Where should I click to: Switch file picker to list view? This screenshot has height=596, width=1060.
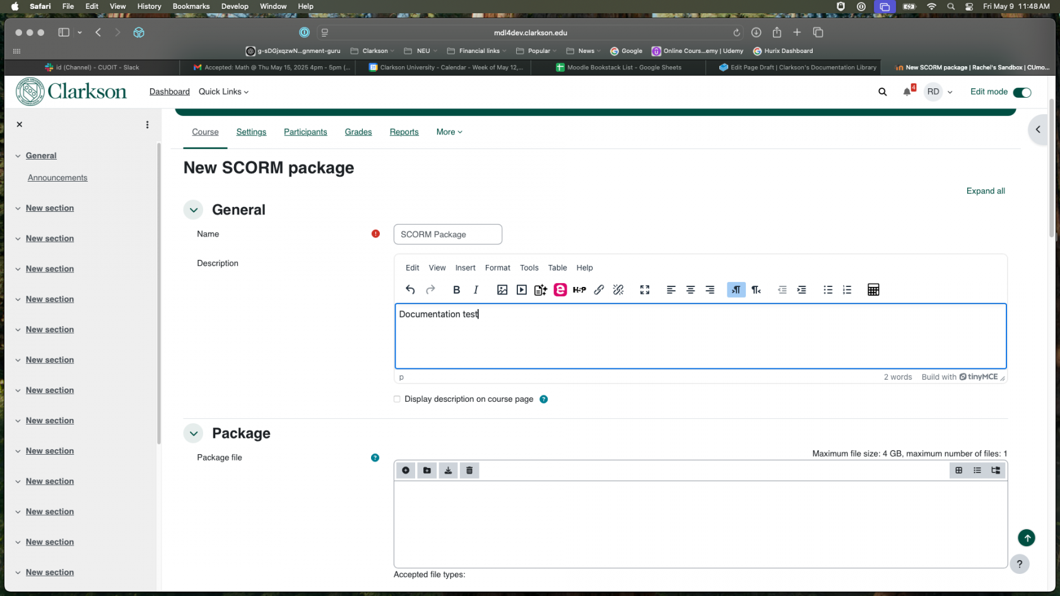coord(977,470)
